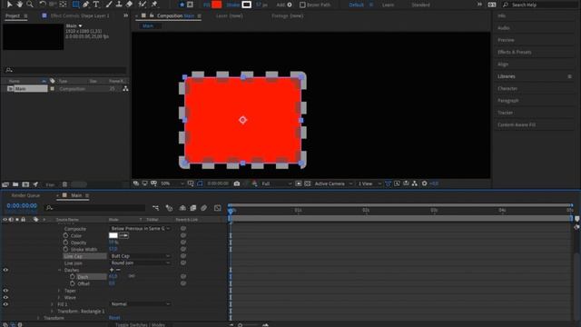
Task: Click the Color eyedropper next to white swatch
Action: click(124, 235)
